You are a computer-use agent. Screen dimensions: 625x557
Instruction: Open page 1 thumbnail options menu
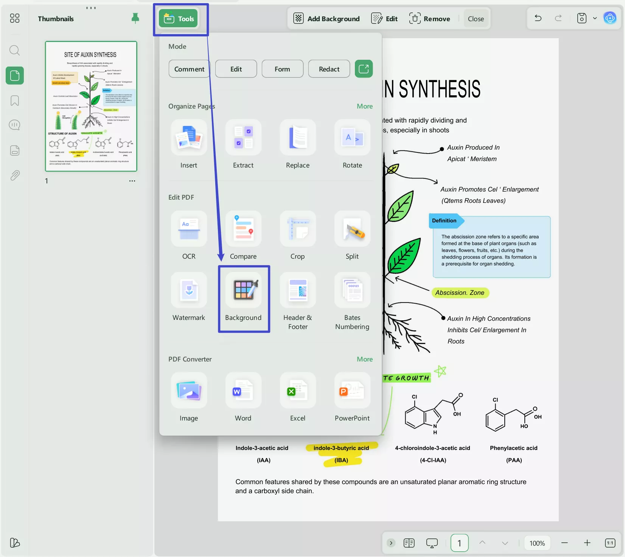click(132, 181)
